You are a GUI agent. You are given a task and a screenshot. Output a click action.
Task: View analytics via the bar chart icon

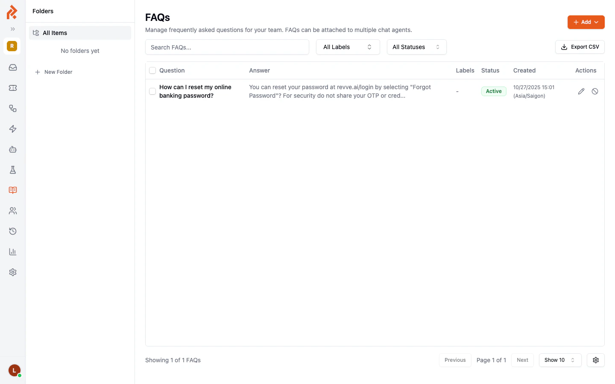pos(12,252)
